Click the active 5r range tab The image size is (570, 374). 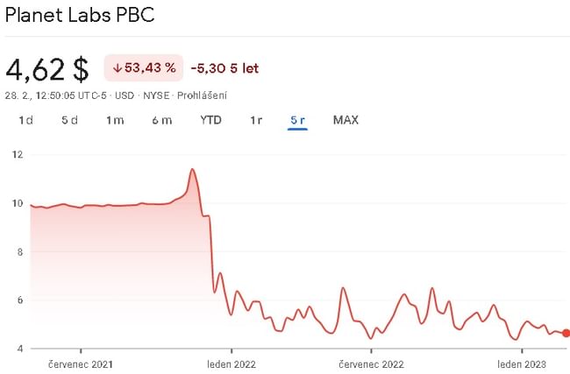coord(297,120)
